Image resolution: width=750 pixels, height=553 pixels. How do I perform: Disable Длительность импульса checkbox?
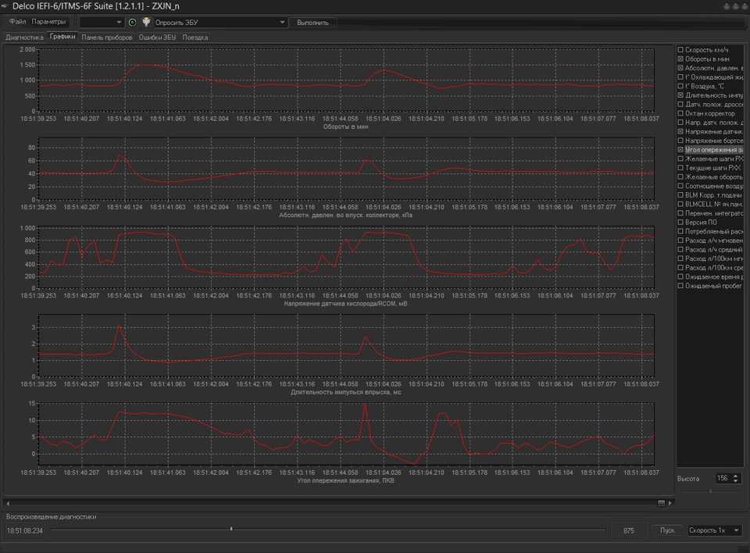pyautogui.click(x=680, y=95)
